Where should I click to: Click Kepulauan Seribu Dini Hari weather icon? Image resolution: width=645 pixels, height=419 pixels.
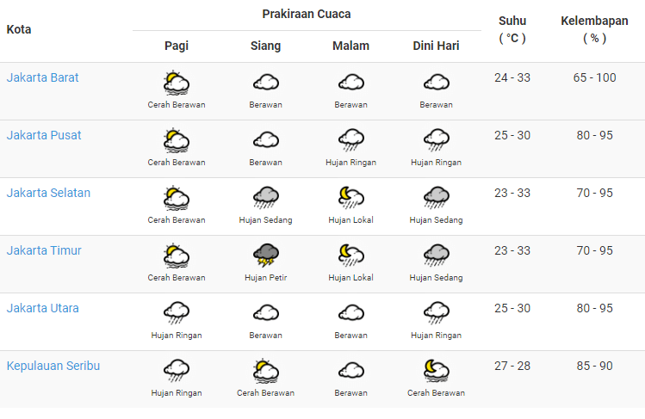coord(436,371)
